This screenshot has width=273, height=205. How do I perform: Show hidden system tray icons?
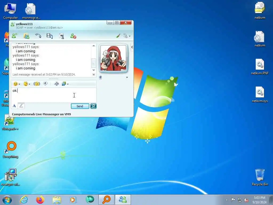[x=227, y=200]
